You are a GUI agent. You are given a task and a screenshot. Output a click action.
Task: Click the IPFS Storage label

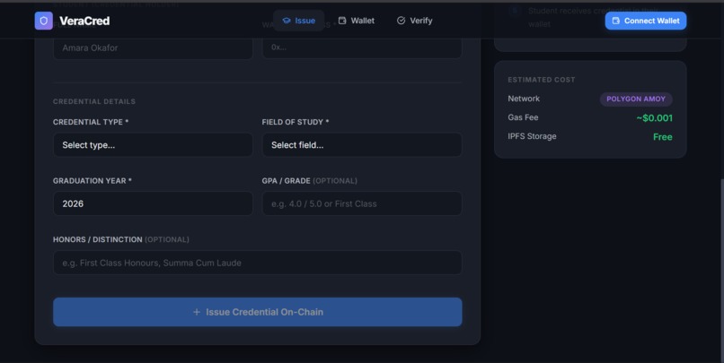click(x=532, y=136)
